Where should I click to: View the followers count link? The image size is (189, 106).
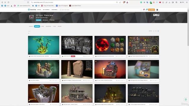click(45, 20)
